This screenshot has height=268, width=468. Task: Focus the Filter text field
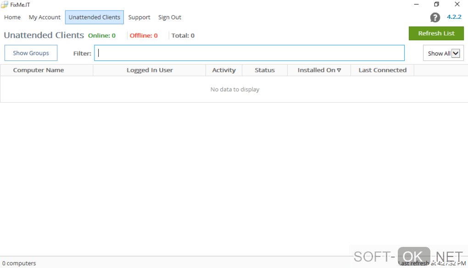[x=249, y=53]
